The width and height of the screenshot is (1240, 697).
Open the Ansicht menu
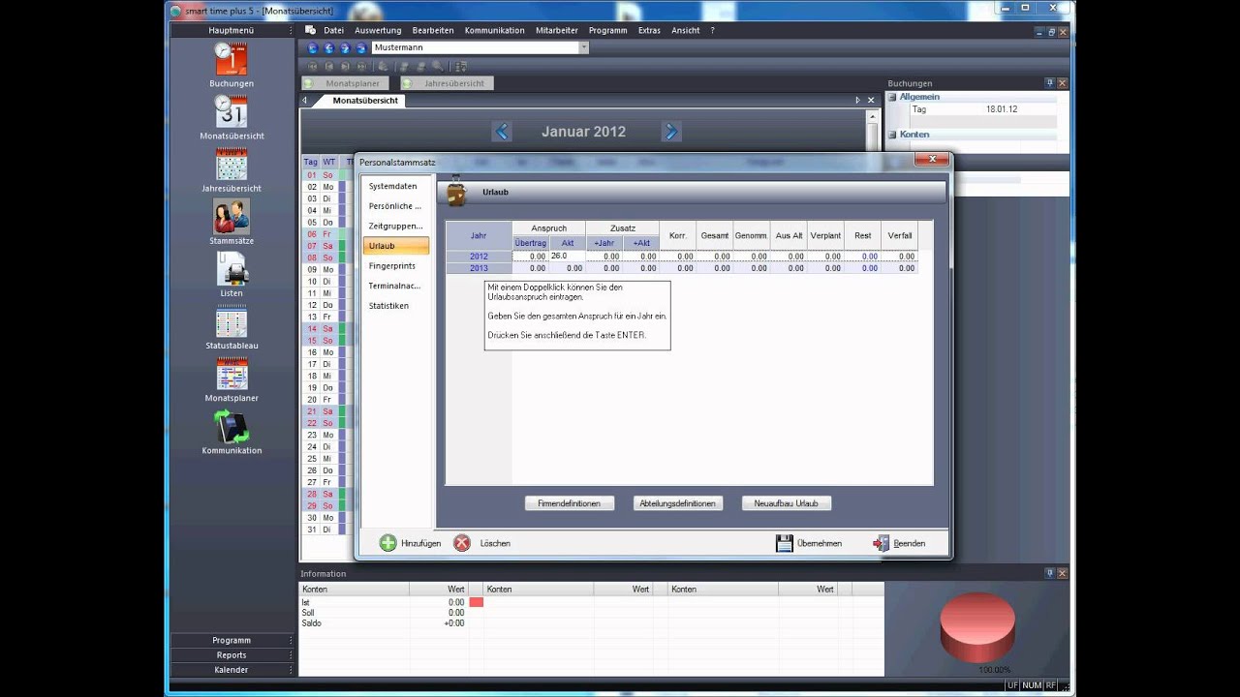click(686, 30)
